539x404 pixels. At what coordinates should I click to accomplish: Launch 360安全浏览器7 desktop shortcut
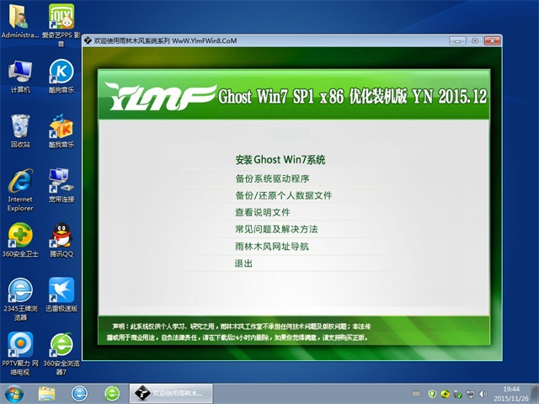(x=61, y=353)
